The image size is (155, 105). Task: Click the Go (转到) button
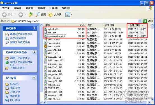coord(148,21)
